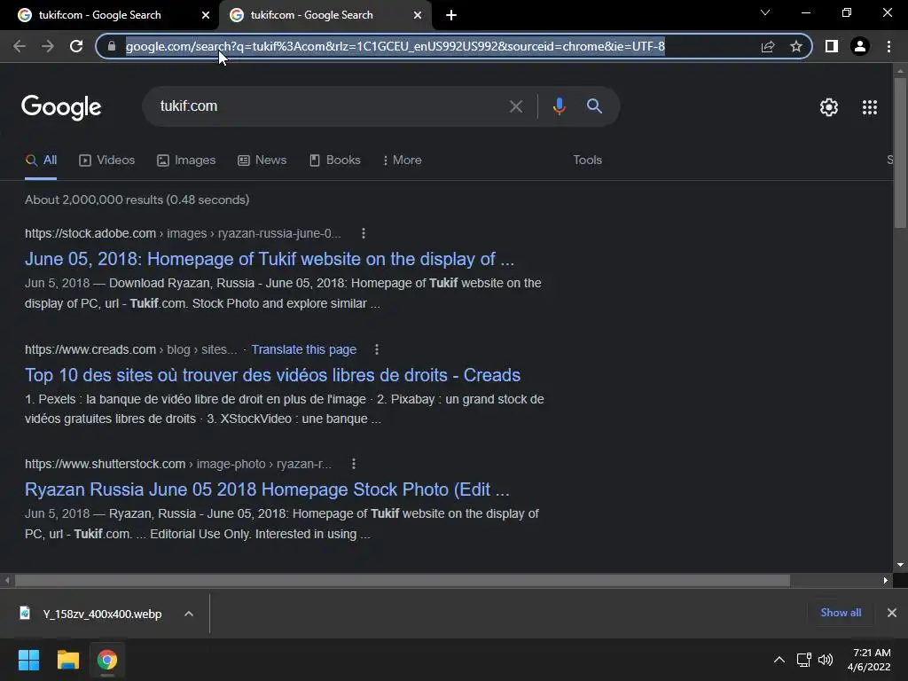Click the browser Forward arrow

coord(48,46)
